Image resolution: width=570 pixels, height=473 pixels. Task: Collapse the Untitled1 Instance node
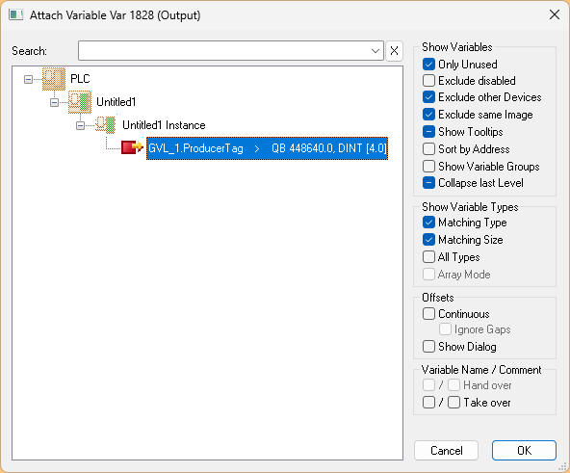click(80, 125)
